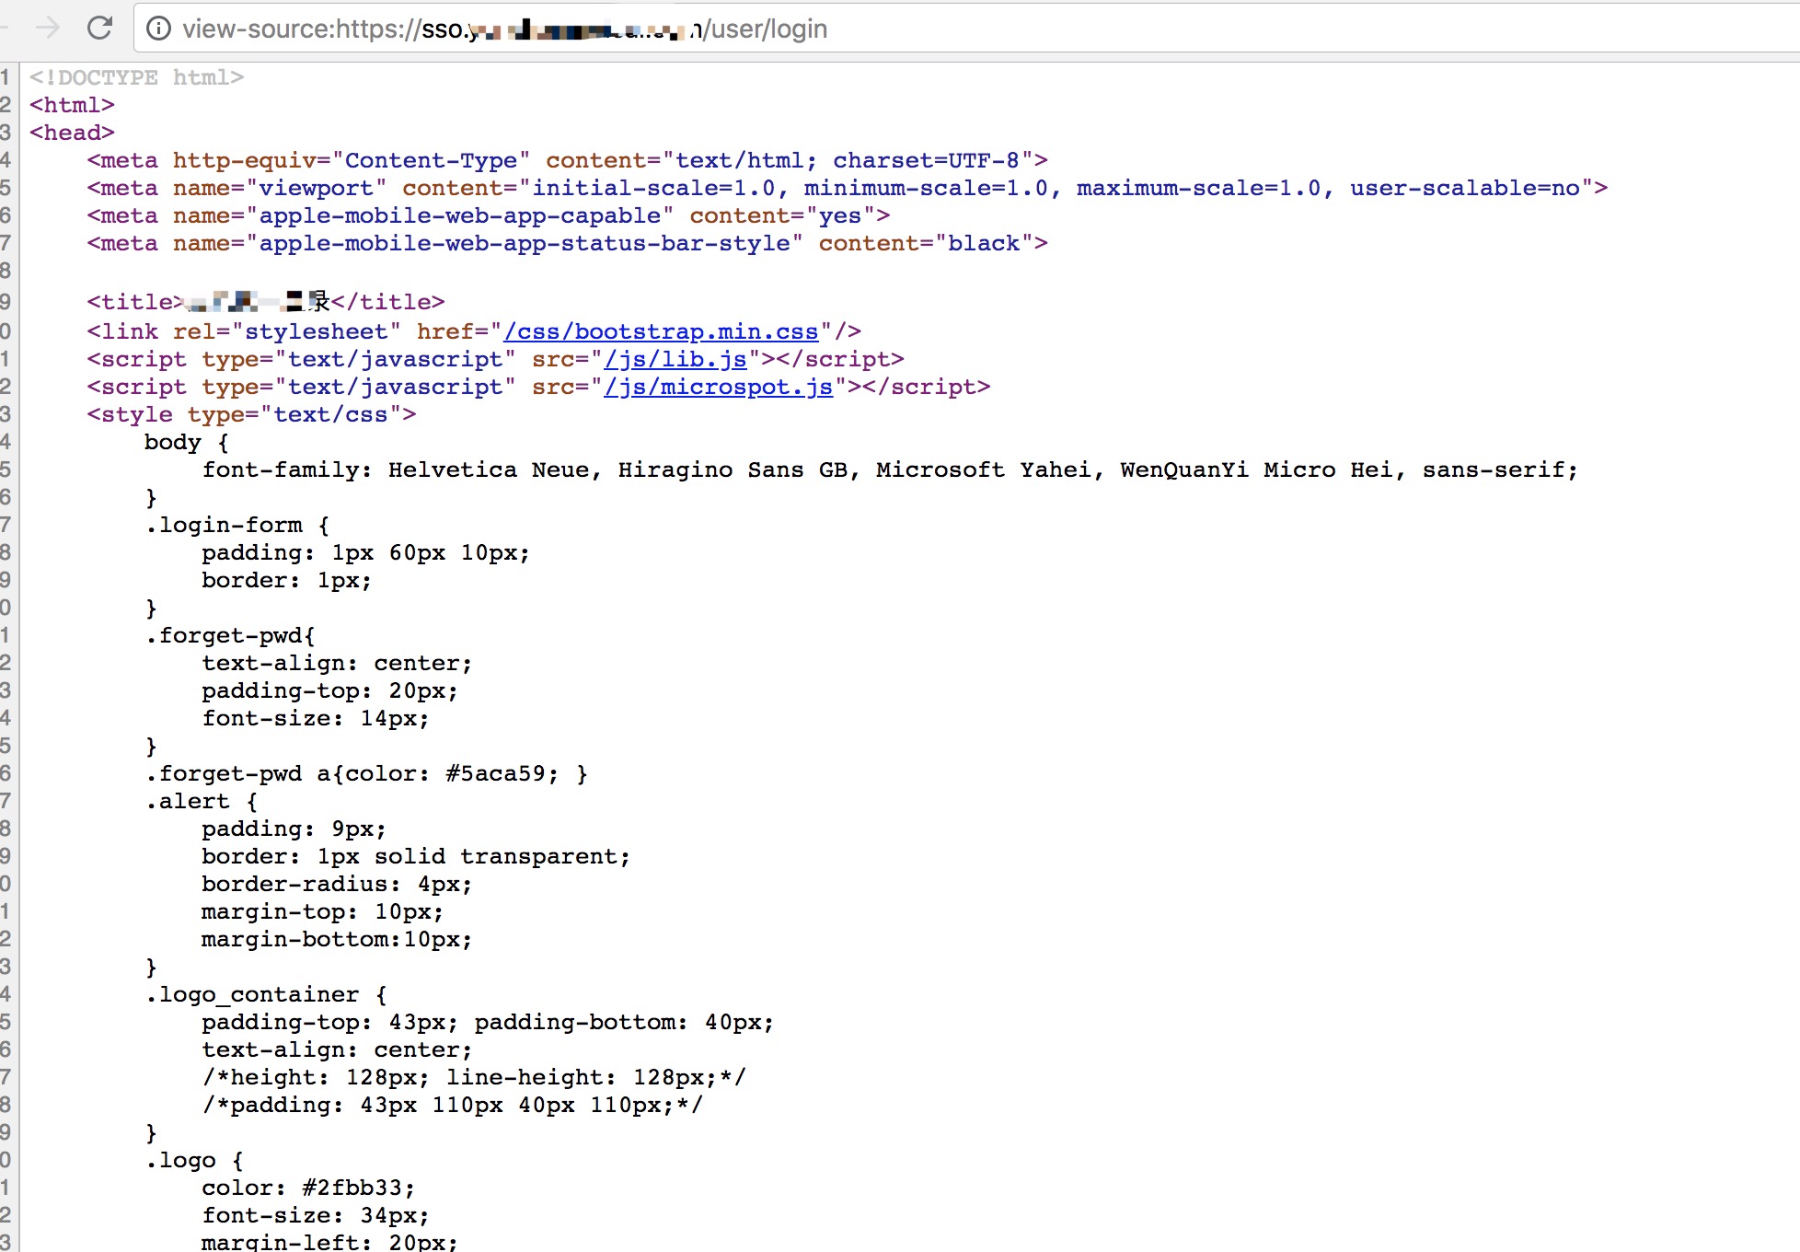Open the /js/microspot.js script link
The height and width of the screenshot is (1252, 1800).
coord(718,387)
